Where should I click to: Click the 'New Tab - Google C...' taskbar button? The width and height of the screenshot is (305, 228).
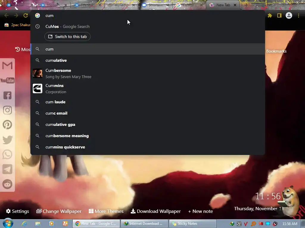96,224
